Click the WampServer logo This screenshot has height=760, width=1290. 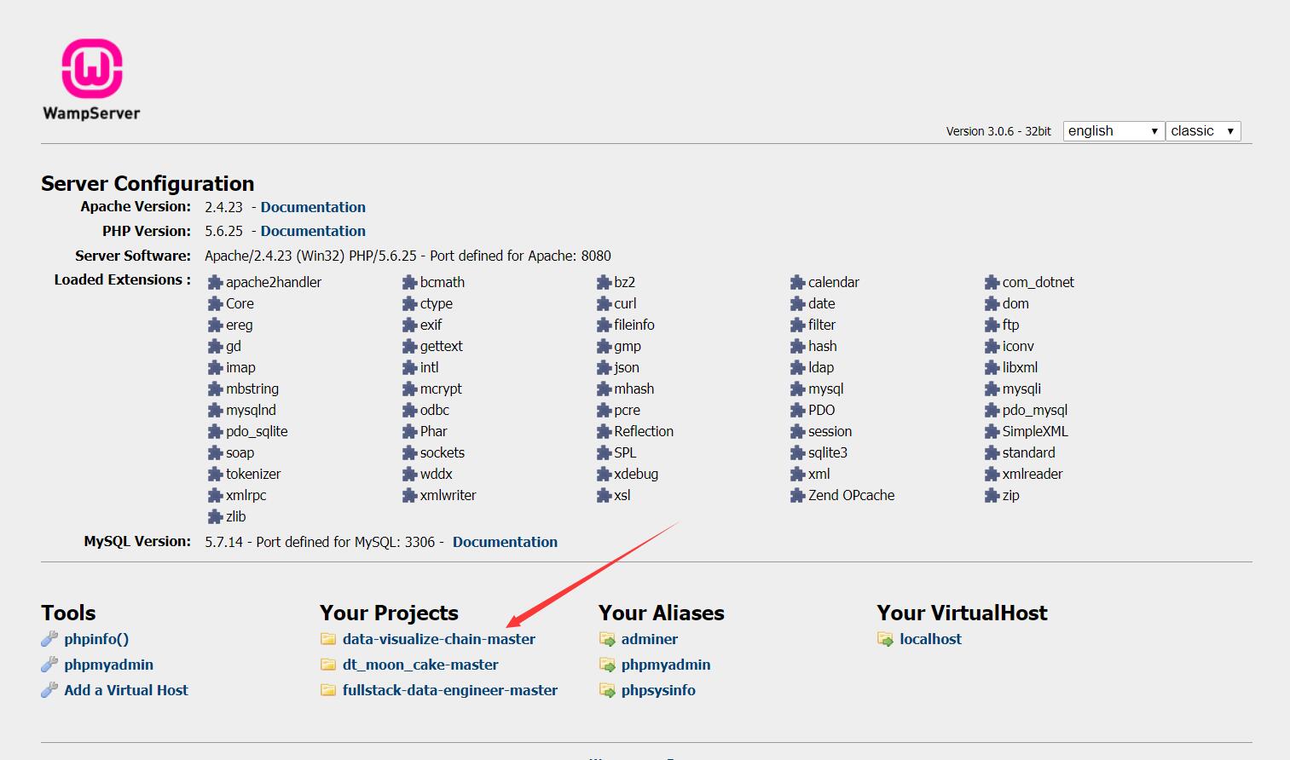click(x=91, y=79)
